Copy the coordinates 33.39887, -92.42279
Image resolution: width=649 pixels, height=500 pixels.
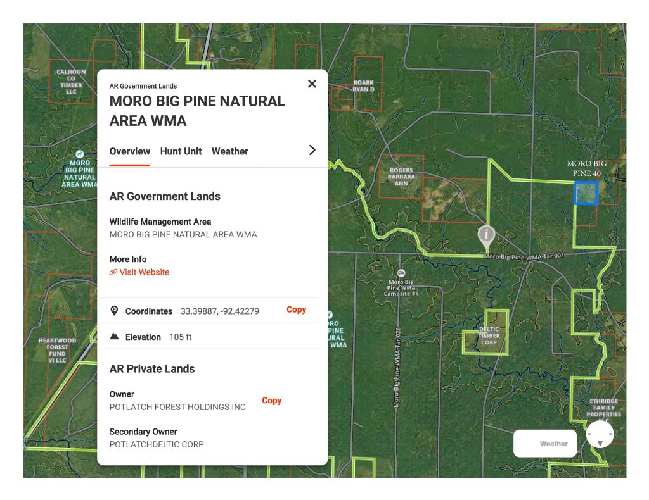click(296, 309)
